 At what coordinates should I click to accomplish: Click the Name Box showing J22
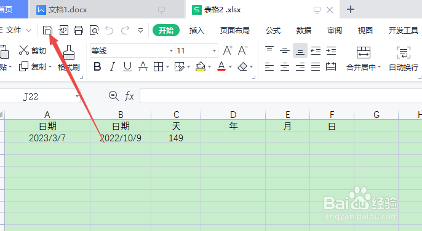[x=40, y=96]
